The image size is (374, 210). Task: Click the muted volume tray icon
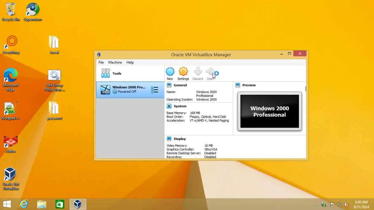[347, 204]
